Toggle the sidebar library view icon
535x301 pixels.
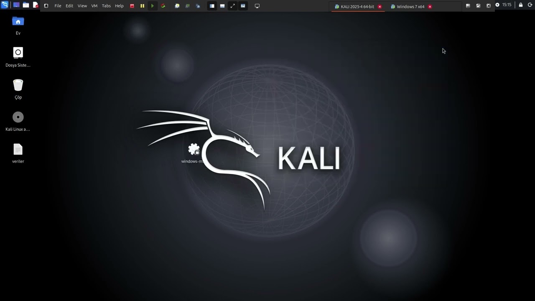(212, 6)
